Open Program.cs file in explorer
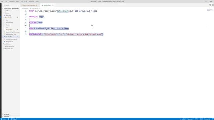This screenshot has width=214, height=120. [x=9, y=41]
